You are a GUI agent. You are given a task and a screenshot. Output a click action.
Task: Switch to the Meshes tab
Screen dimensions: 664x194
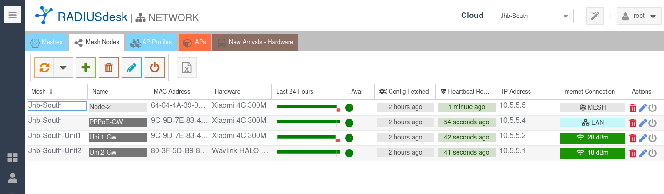pyautogui.click(x=46, y=42)
